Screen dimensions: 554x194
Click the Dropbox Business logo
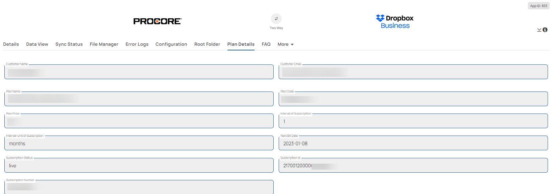395,22
